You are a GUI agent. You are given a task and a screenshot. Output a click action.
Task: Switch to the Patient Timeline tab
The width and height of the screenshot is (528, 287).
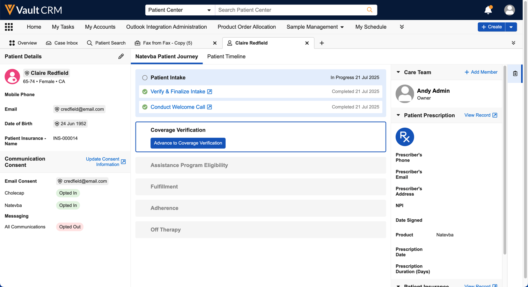coord(226,56)
